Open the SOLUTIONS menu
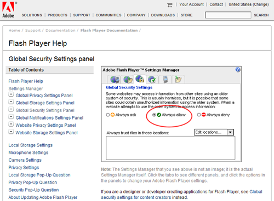Viewport: 274px width, 201px height. [32, 15]
